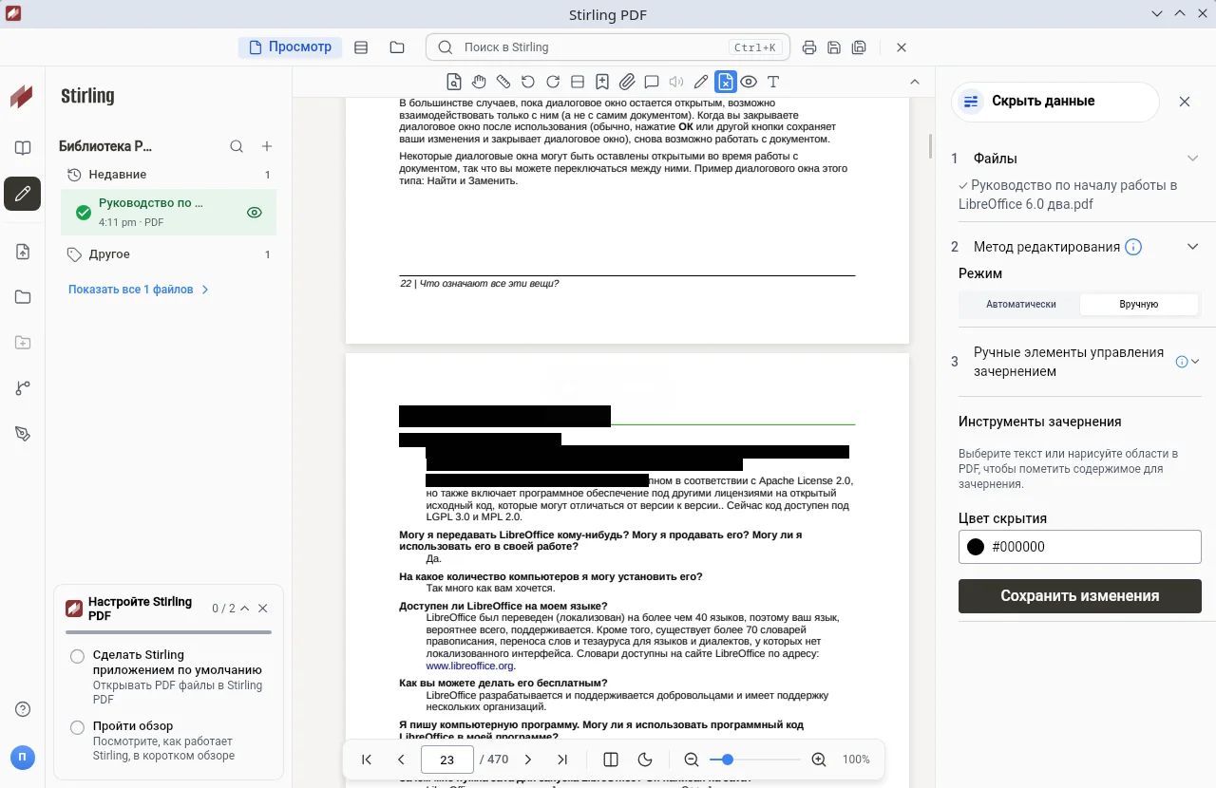Click the Скрыть данные button
The width and height of the screenshot is (1216, 788).
[x=1055, y=102]
